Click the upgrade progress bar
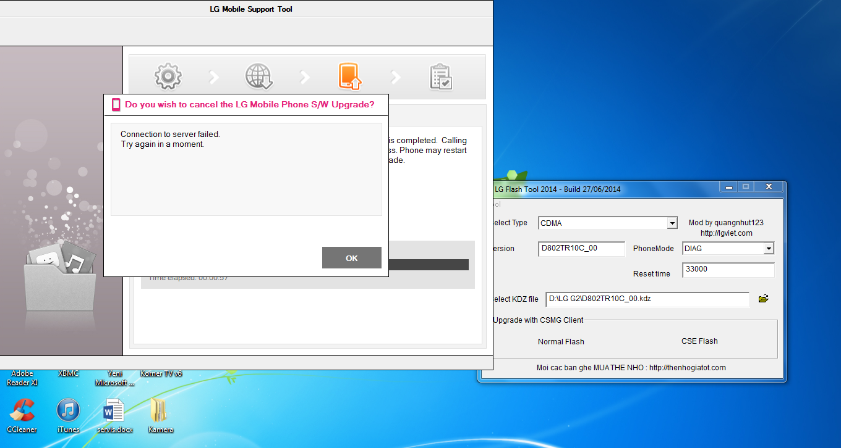841x448 pixels. coord(429,265)
